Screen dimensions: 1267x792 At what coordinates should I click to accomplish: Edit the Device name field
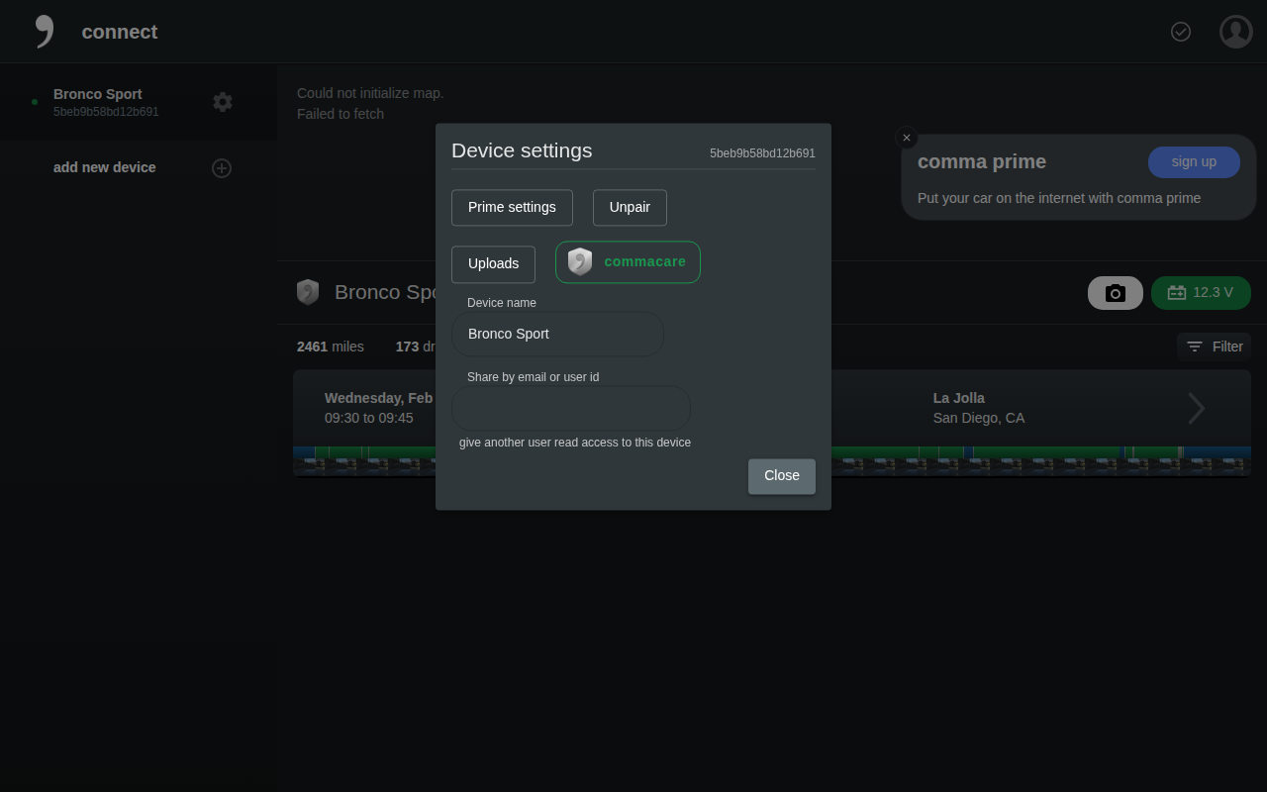tap(557, 335)
